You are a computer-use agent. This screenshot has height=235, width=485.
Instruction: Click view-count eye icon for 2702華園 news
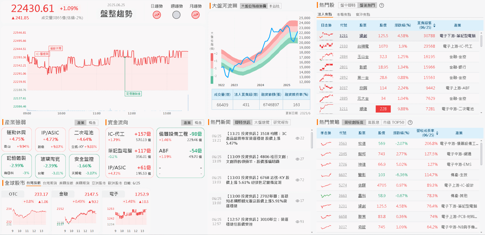[297, 201]
